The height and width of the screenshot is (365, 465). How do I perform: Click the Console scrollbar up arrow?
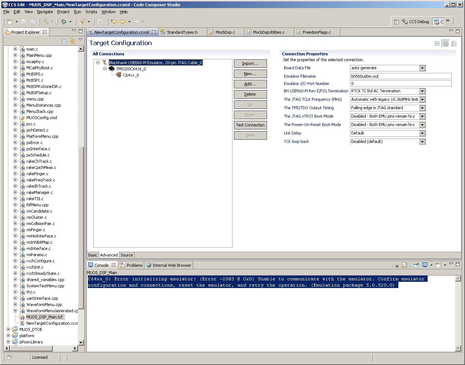point(458,279)
